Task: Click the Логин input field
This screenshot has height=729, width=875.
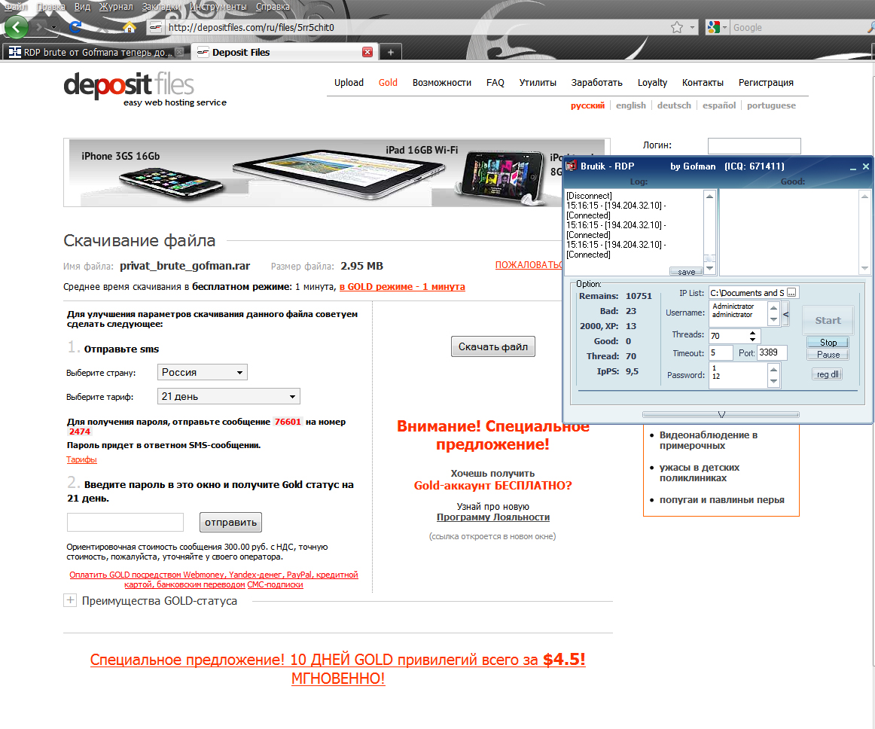Action: pos(754,145)
